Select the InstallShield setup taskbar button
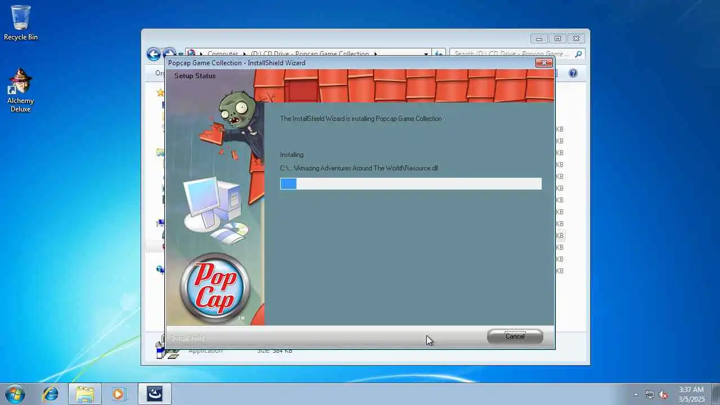720x405 pixels. 155,394
